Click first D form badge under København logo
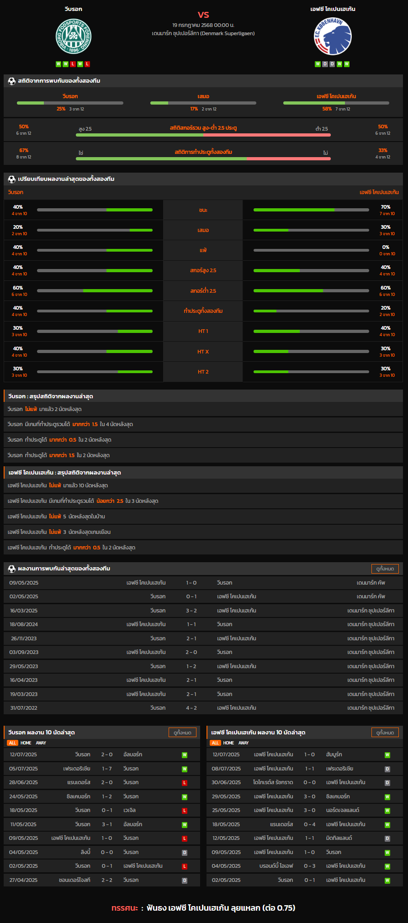The height and width of the screenshot is (923, 408). 325,64
